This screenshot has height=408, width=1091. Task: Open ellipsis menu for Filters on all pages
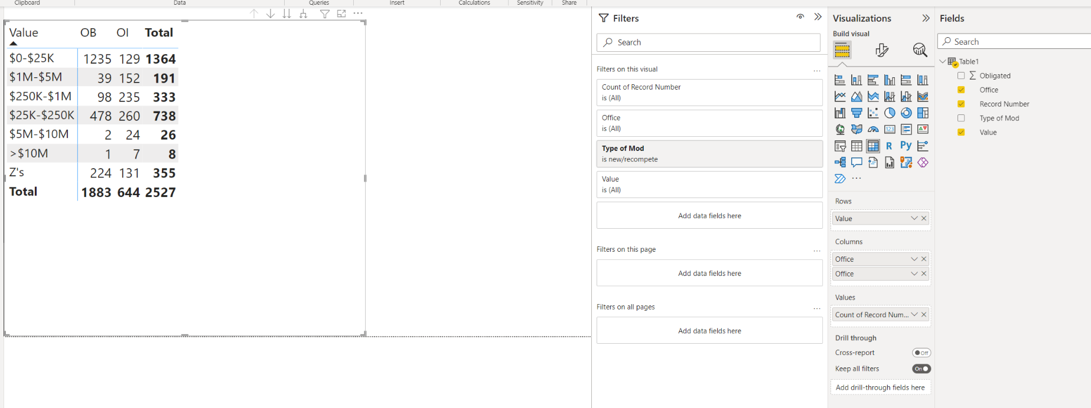(817, 308)
